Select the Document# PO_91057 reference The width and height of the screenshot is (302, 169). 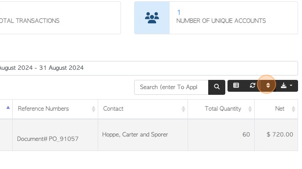[48, 139]
